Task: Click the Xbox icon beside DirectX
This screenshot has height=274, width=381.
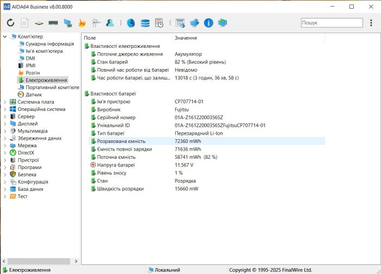Action: [13, 153]
